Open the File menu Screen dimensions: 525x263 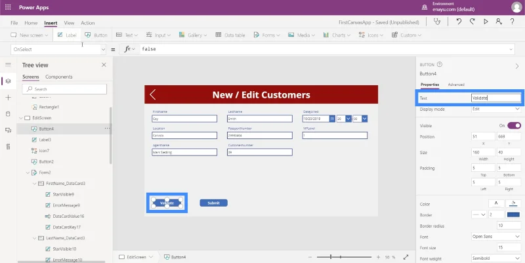pos(14,23)
